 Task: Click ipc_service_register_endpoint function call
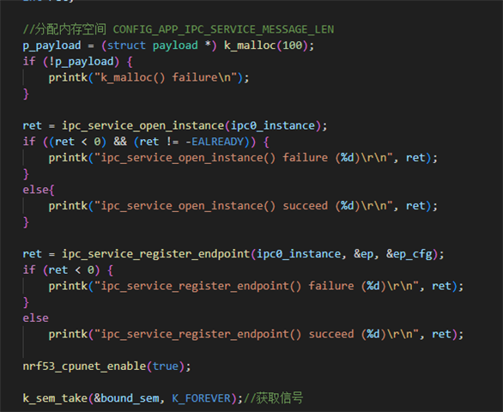click(155, 254)
